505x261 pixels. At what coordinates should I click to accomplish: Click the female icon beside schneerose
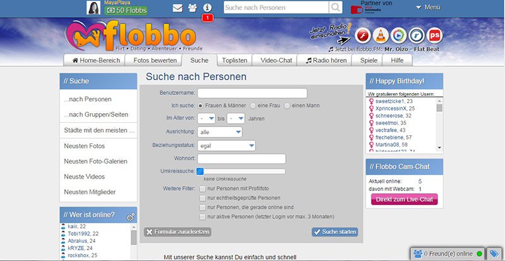(x=371, y=116)
